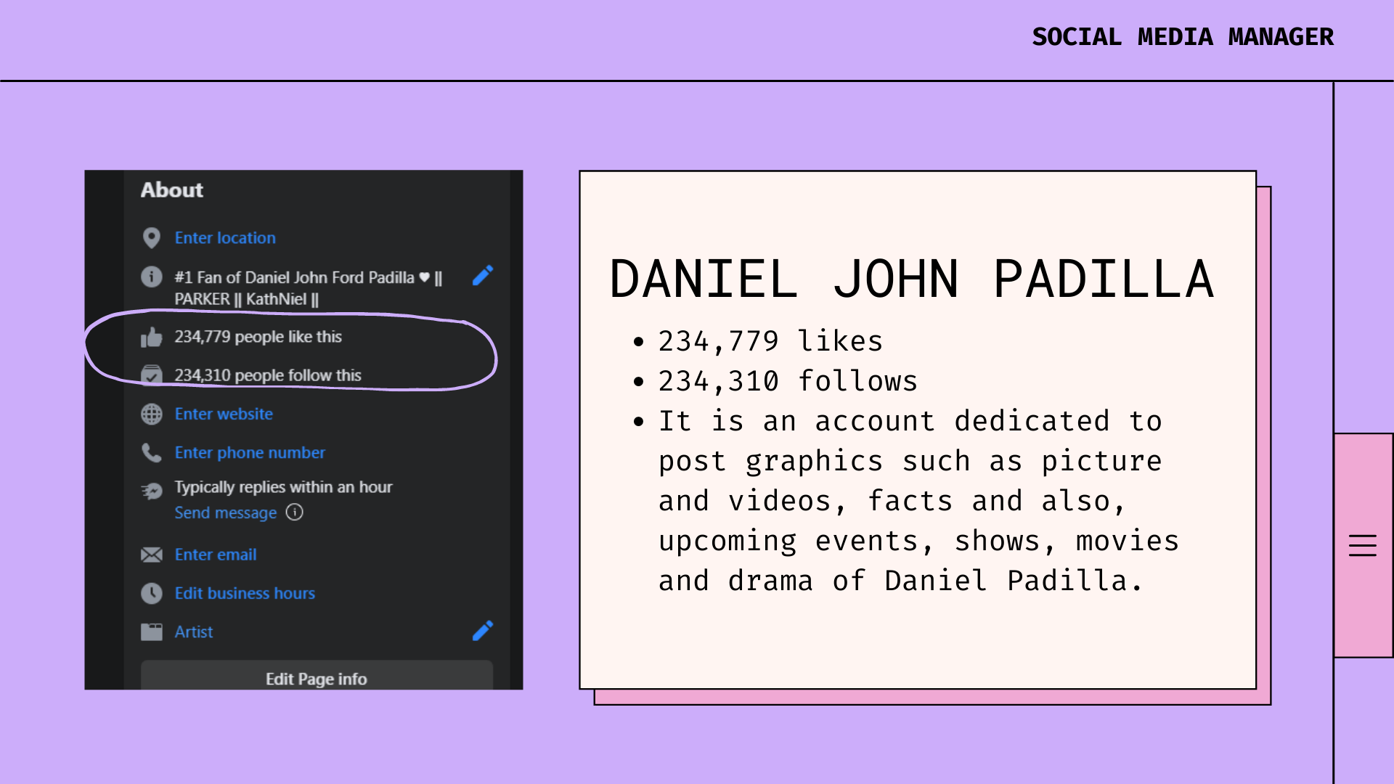Click the email envelope icon
The width and height of the screenshot is (1394, 784).
click(152, 555)
